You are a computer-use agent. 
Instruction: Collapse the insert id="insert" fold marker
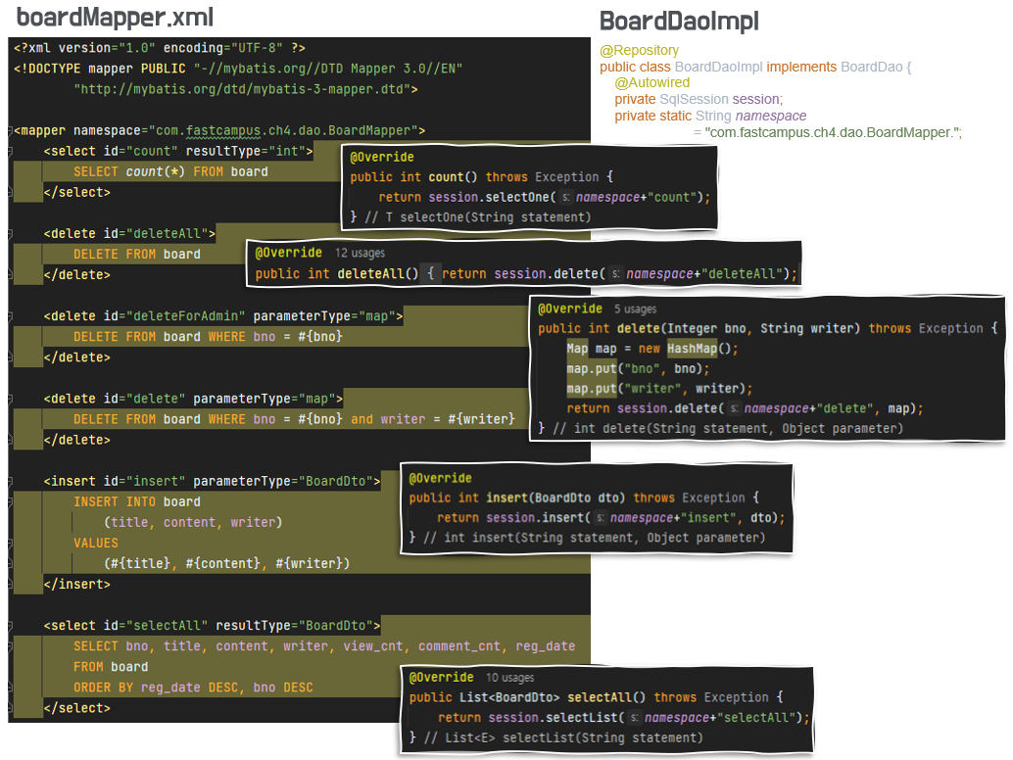(x=11, y=482)
